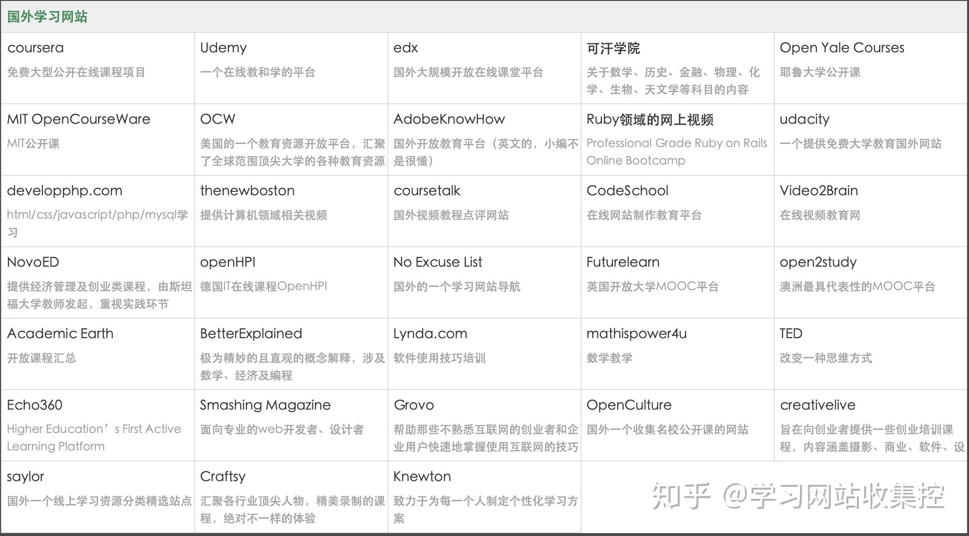Screen dimensions: 969x536
Task: Open Lynda.com link
Action: click(x=430, y=334)
